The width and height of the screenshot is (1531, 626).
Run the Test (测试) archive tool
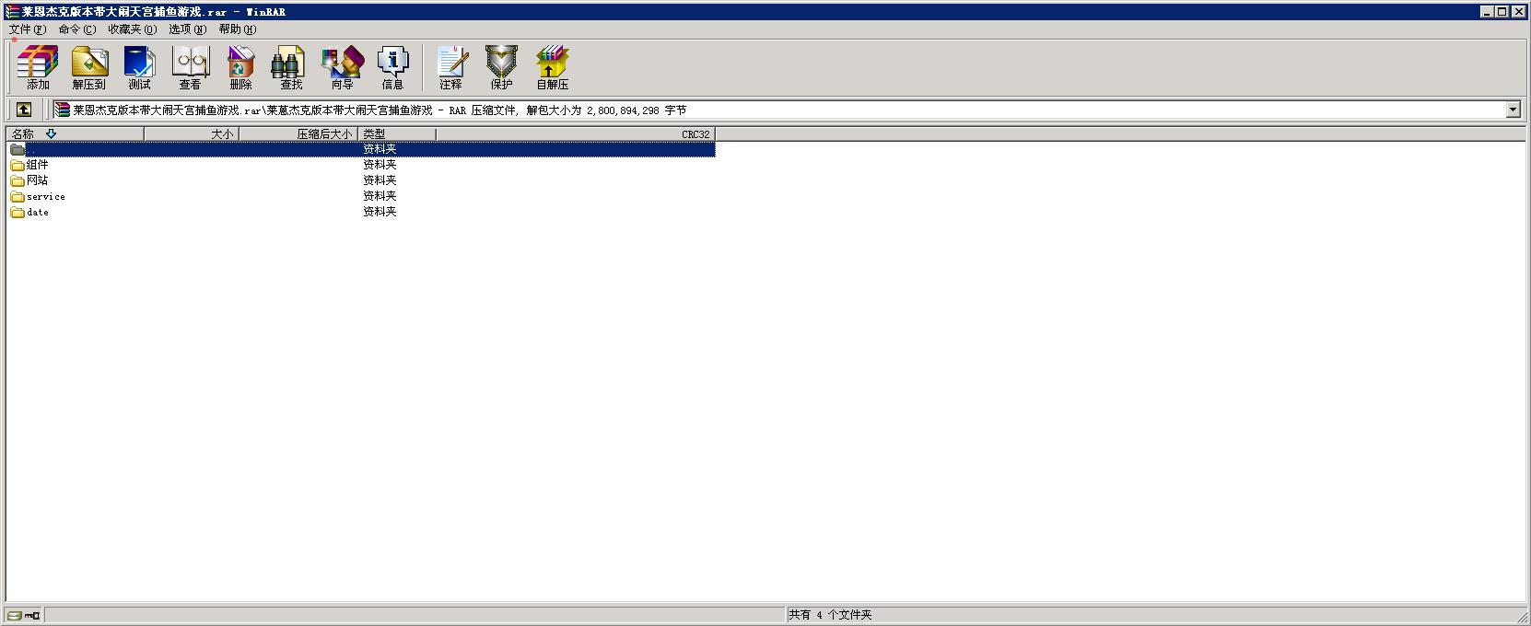point(140,67)
